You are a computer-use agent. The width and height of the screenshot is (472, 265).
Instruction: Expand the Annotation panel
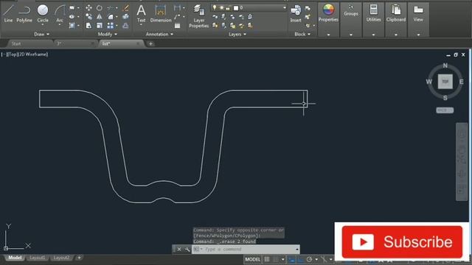(x=159, y=35)
